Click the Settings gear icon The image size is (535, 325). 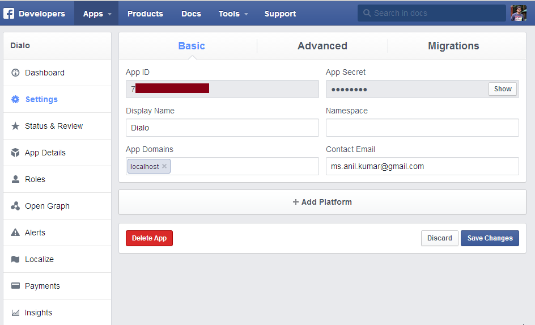click(x=15, y=99)
